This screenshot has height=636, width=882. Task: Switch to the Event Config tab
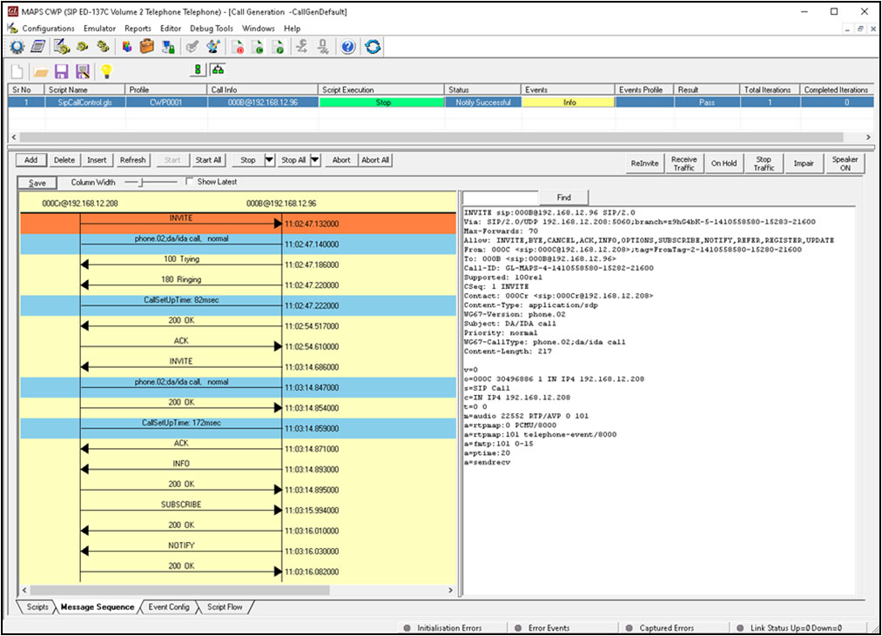pos(169,607)
